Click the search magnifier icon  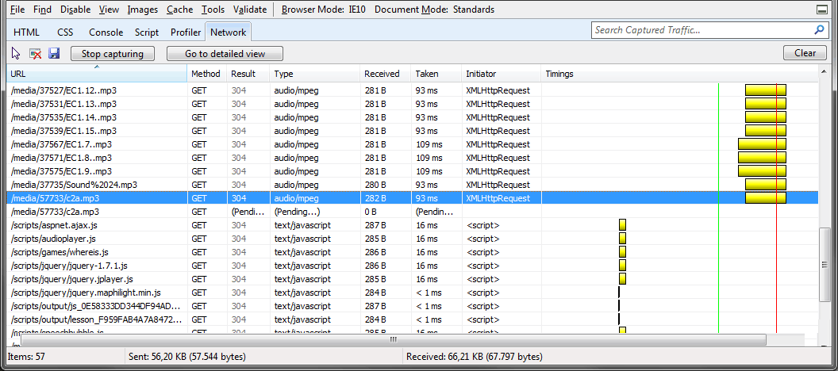[819, 30]
